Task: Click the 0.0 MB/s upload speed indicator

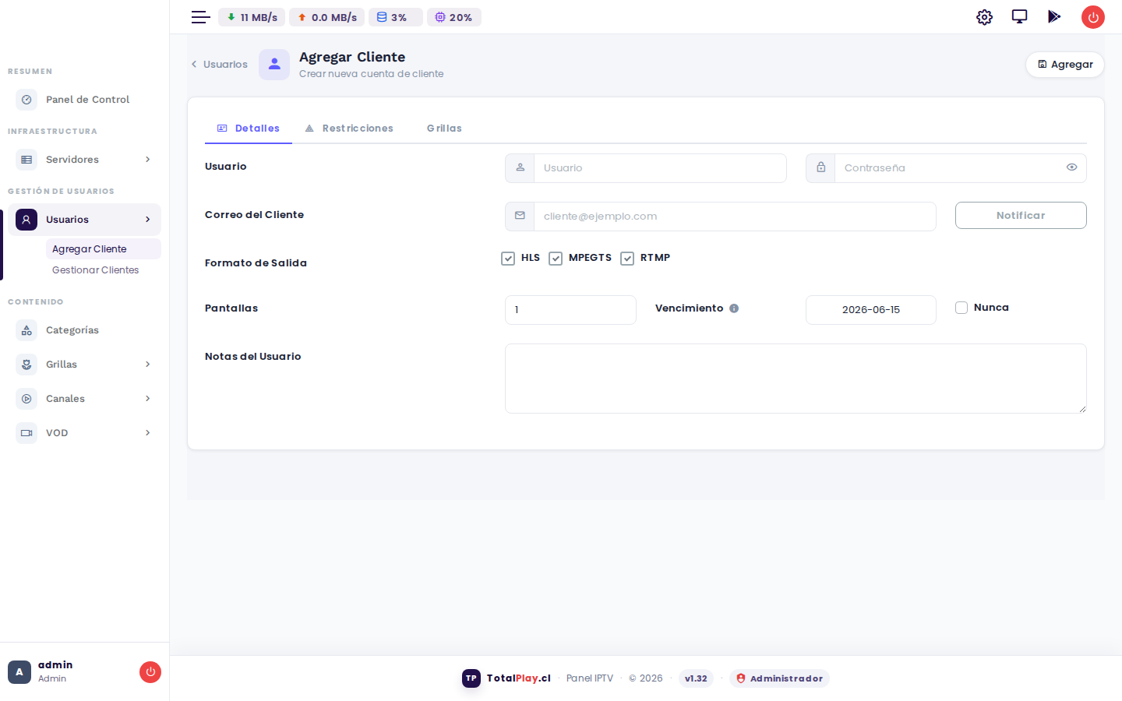Action: tap(327, 17)
